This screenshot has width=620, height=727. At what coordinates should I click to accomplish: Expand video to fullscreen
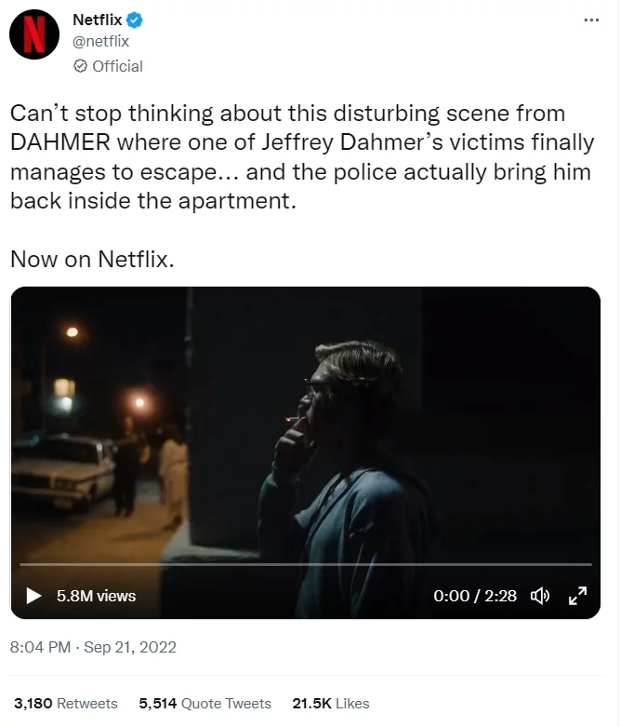(x=577, y=596)
